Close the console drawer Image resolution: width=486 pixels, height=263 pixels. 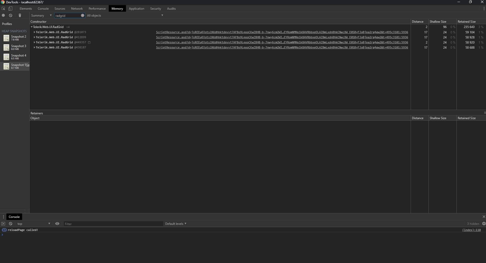pyautogui.click(x=484, y=217)
